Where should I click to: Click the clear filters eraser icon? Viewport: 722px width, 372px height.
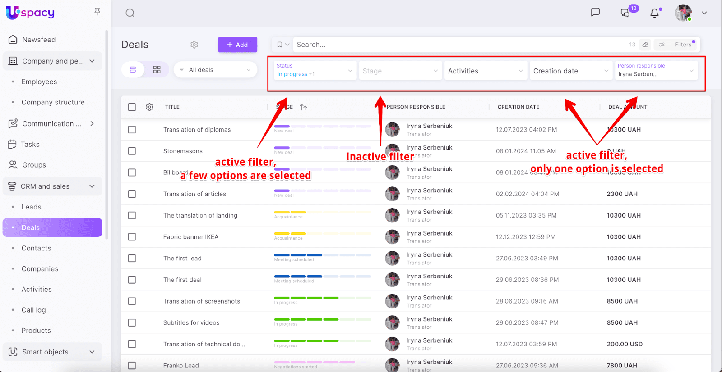pyautogui.click(x=645, y=45)
